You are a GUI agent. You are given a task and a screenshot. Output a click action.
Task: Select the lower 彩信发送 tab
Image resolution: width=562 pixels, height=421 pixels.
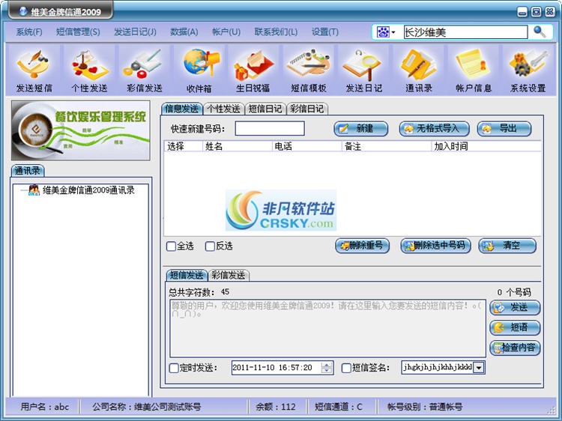pyautogui.click(x=229, y=275)
